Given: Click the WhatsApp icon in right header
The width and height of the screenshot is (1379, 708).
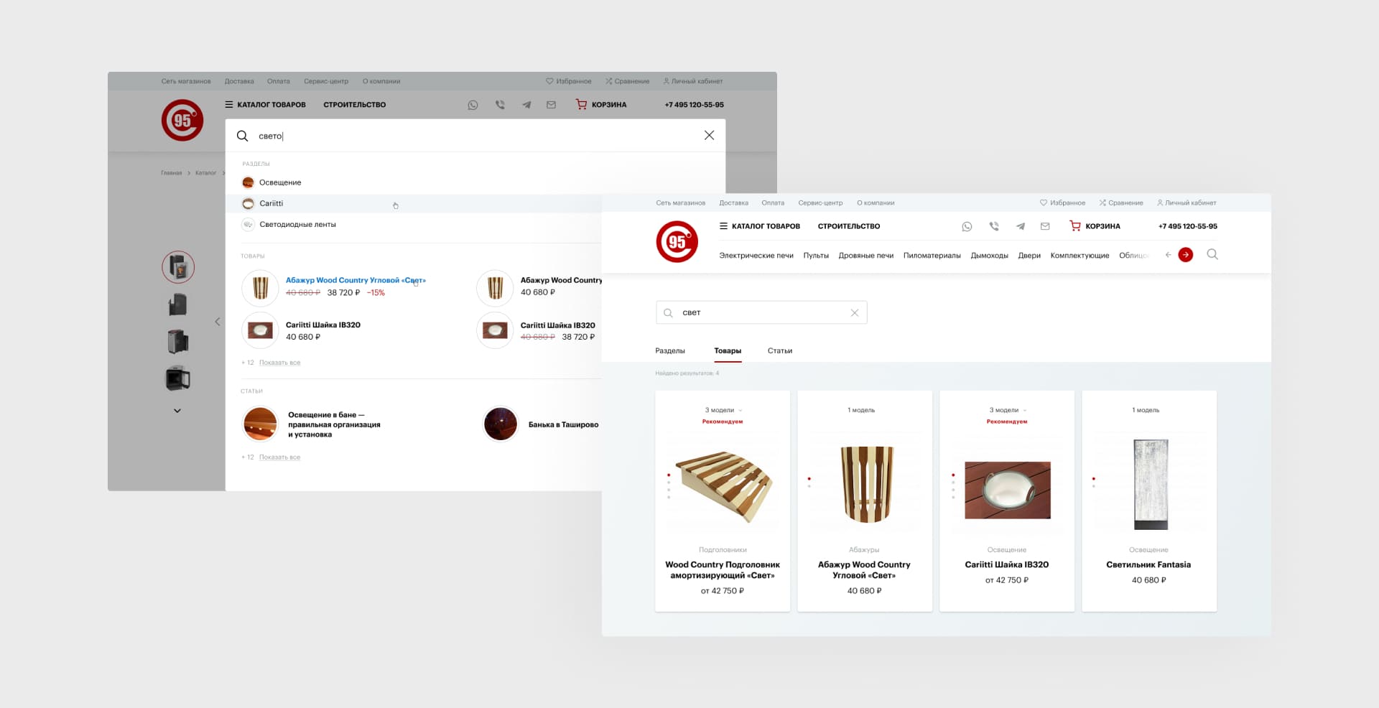Looking at the screenshot, I should click(x=967, y=226).
